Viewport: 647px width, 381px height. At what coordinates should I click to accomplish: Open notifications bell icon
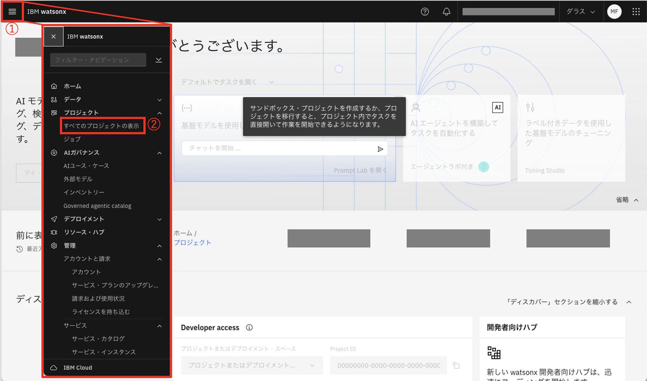coord(447,12)
